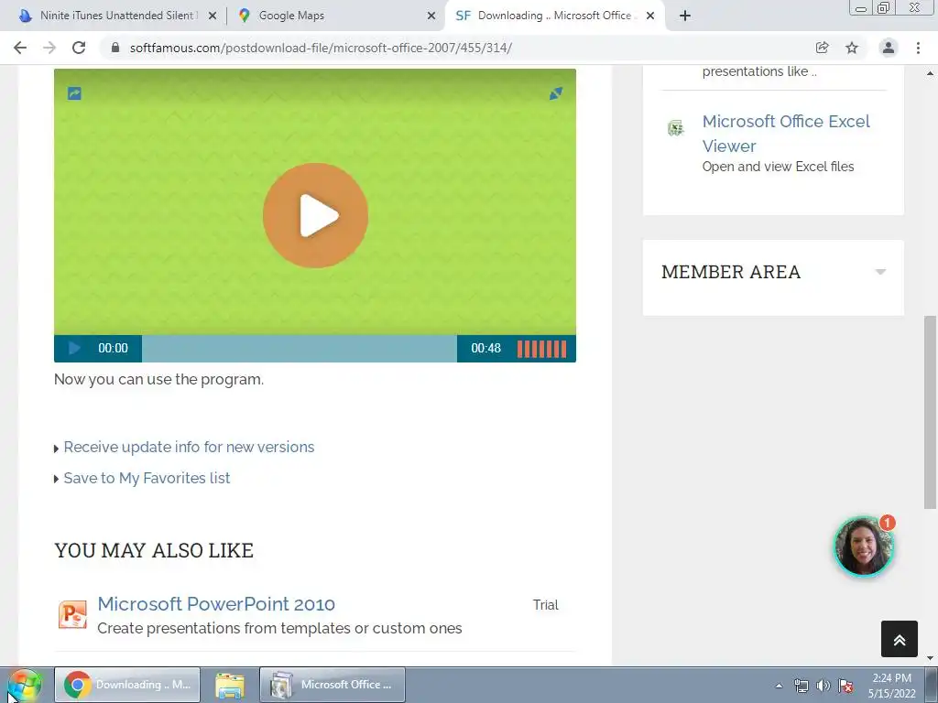View site security lock info
938x703 pixels.
pyautogui.click(x=115, y=48)
